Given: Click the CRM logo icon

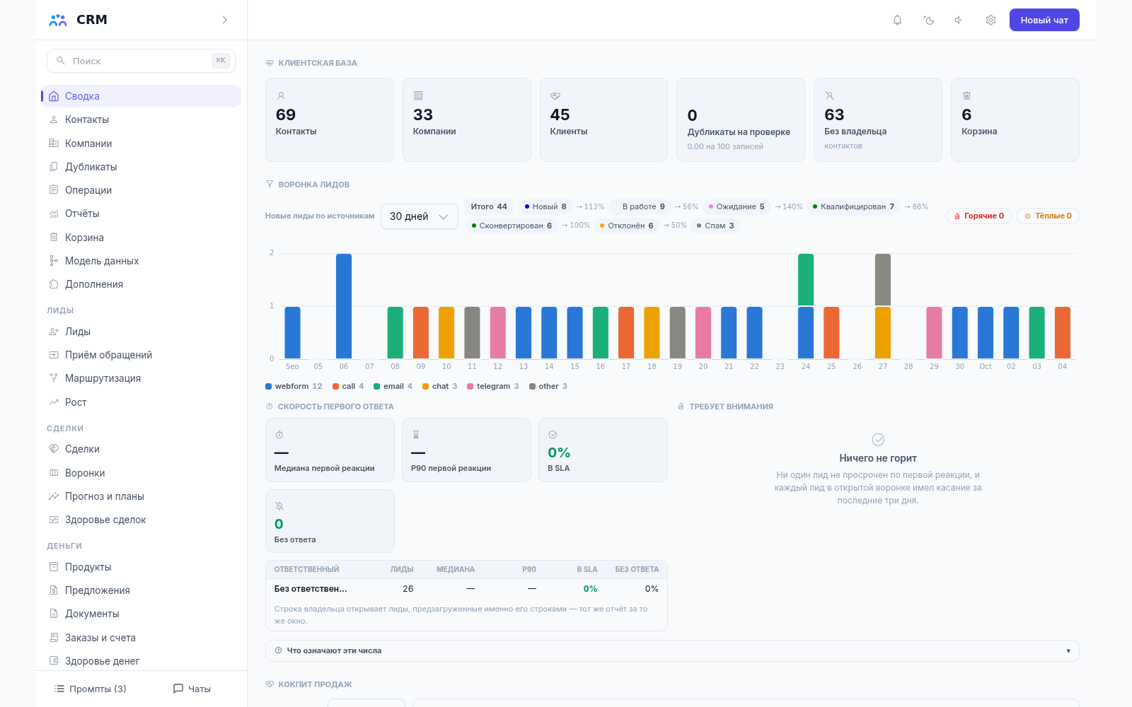Looking at the screenshot, I should click(58, 20).
